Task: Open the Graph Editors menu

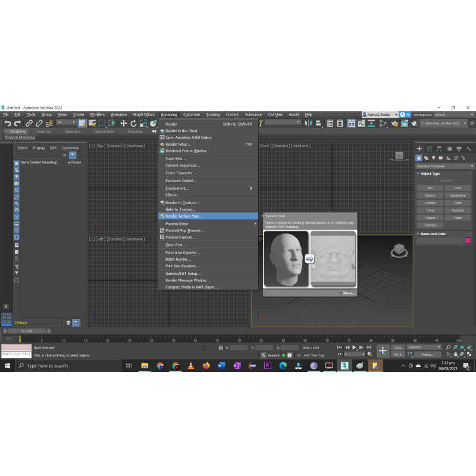Action: pyautogui.click(x=143, y=114)
